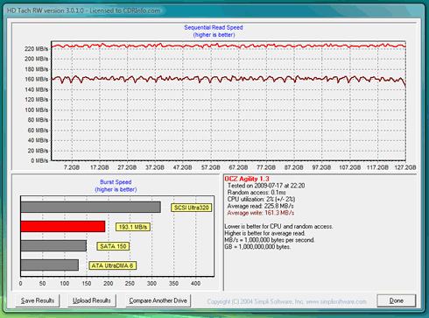
Task: Click the burst axis value 400
Action: 195,283
